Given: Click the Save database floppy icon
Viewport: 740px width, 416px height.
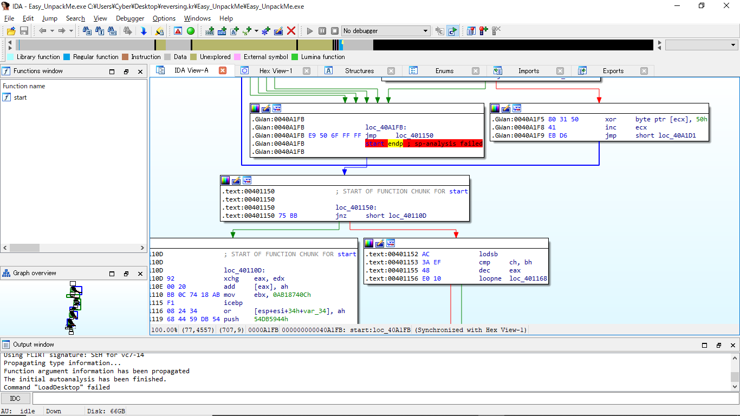Looking at the screenshot, I should tap(24, 31).
